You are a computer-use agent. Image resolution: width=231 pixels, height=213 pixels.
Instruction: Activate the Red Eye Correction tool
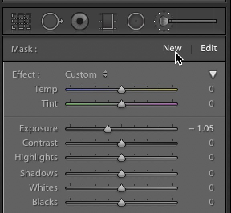tap(80, 21)
